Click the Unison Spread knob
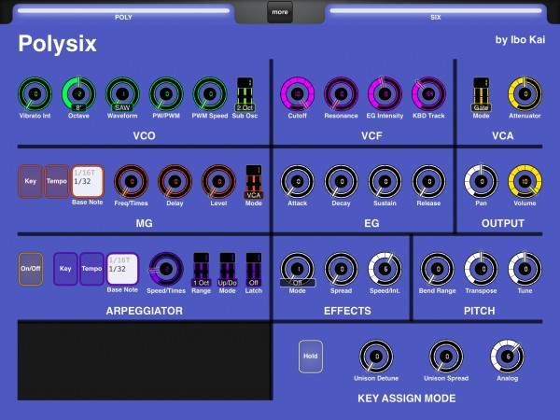The width and height of the screenshot is (560, 420). (x=446, y=357)
